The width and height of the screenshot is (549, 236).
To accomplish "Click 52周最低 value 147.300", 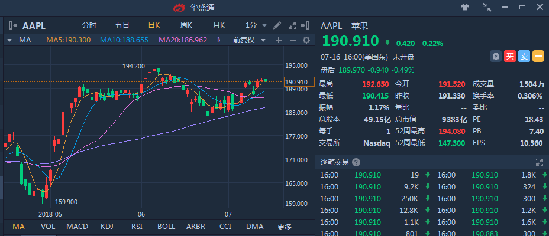I will tap(452, 143).
